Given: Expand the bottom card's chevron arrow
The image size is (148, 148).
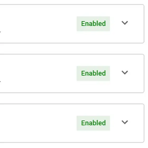Looking at the screenshot, I should (x=125, y=122).
